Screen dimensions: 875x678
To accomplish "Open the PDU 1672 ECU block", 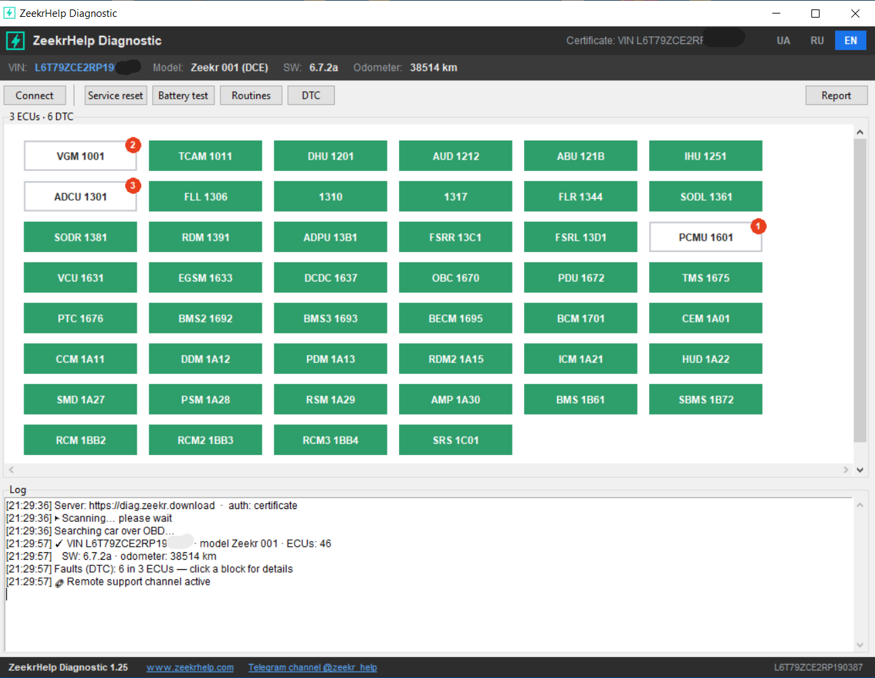I will (581, 278).
